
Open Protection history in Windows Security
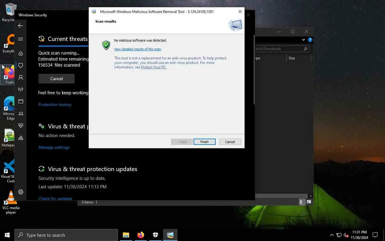coord(55,105)
